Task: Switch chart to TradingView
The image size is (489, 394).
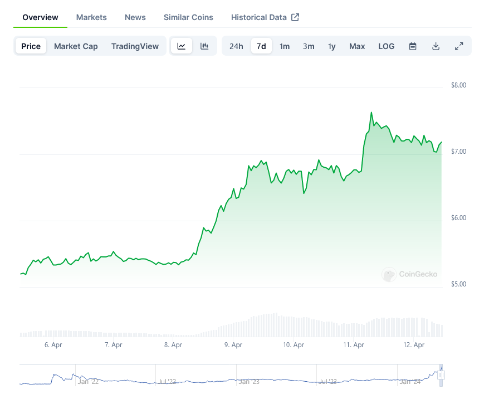Action: (135, 46)
